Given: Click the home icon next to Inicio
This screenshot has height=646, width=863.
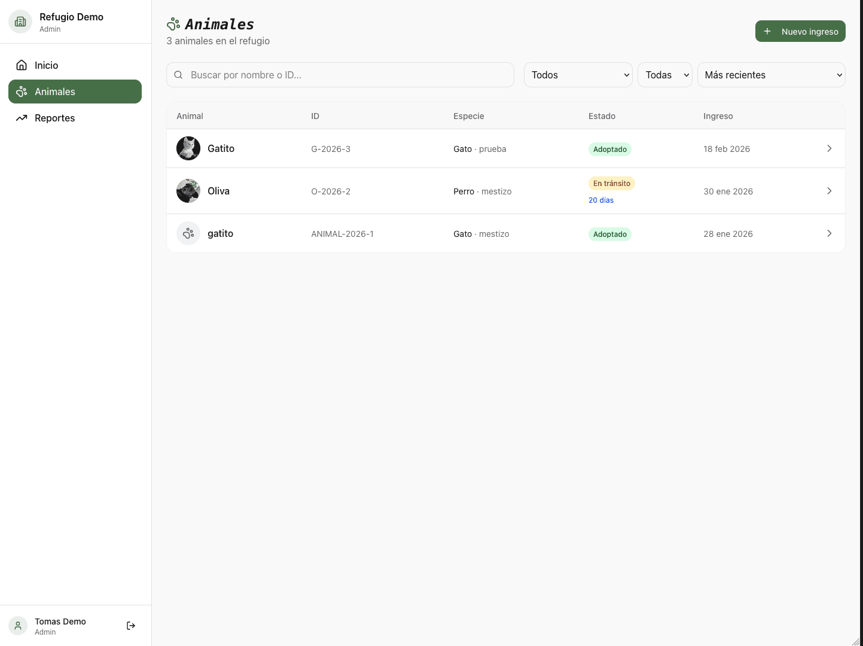Looking at the screenshot, I should pos(22,65).
